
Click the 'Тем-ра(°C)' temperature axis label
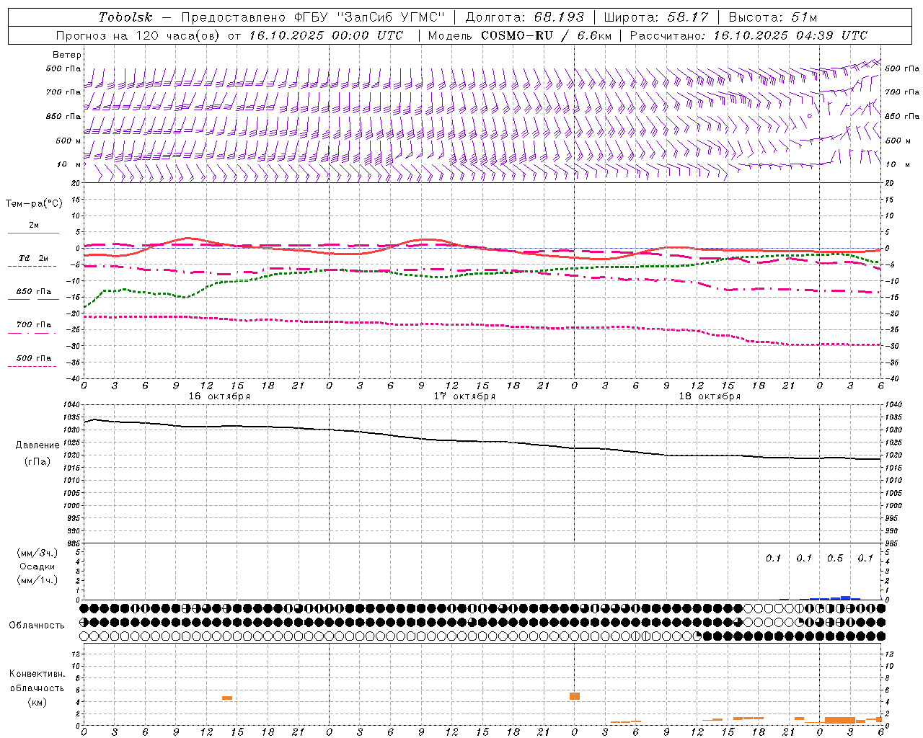point(34,204)
